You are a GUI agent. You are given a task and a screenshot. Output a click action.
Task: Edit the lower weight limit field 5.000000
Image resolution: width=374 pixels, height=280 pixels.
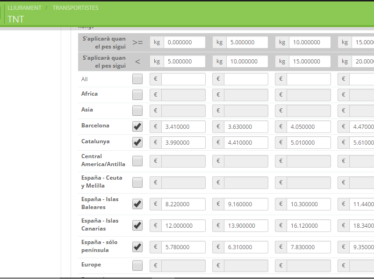247,42
